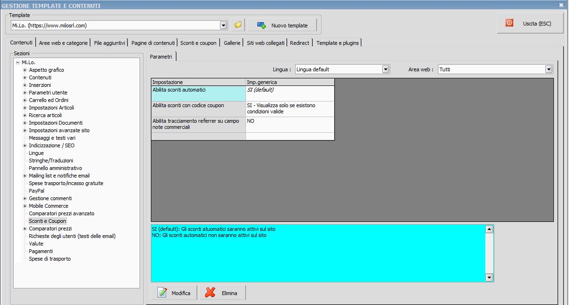Expand the Indicizzazione / SEO node
The width and height of the screenshot is (569, 305).
click(x=25, y=145)
